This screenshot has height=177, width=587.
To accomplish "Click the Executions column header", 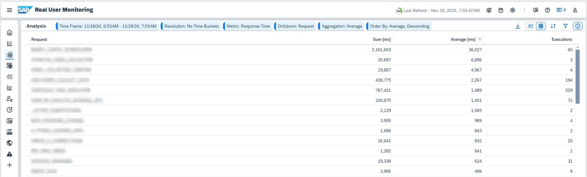I will tap(561, 39).
